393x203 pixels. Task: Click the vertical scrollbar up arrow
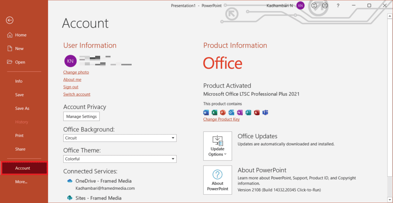tap(390, 16)
